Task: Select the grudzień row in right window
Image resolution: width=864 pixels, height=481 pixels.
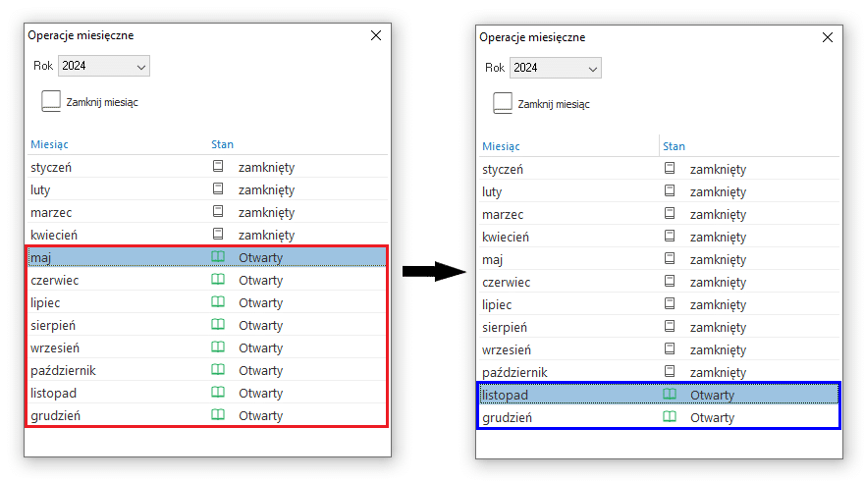Action: click(659, 417)
